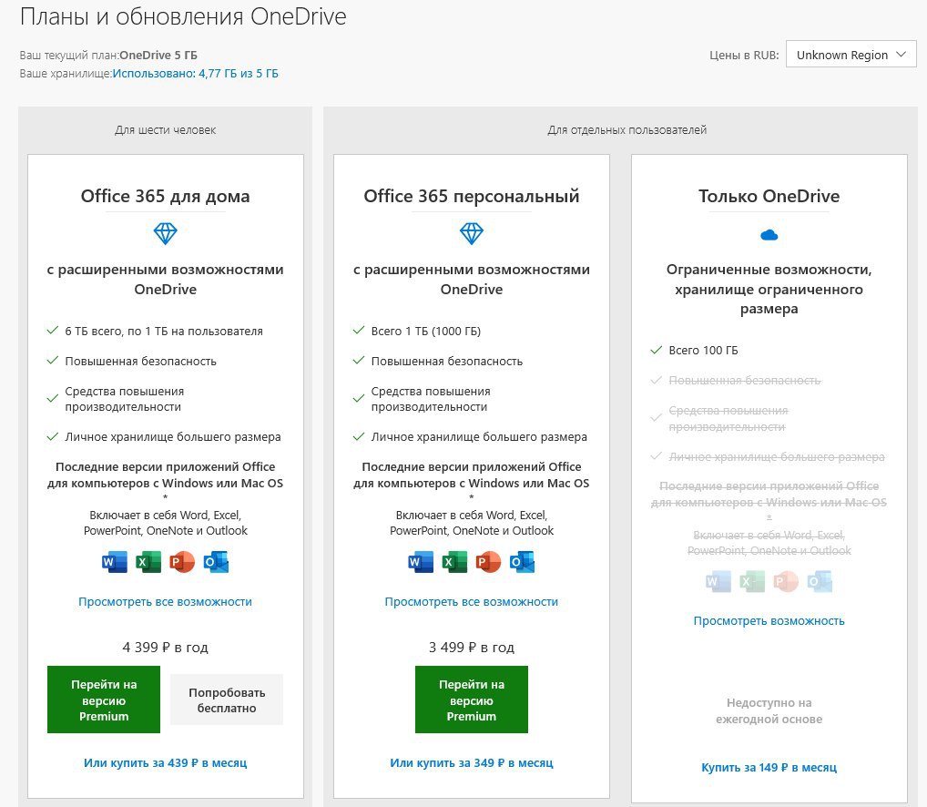This screenshot has width=927, height=807.
Task: Click the 'Только OneDrive' heading
Action: pos(769,196)
